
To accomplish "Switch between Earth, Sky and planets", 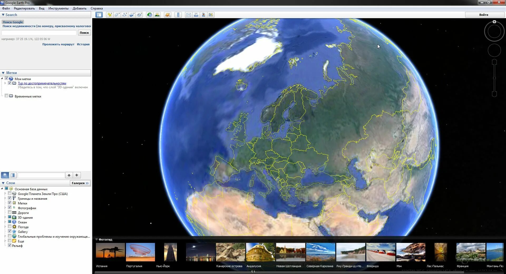I will 168,15.
